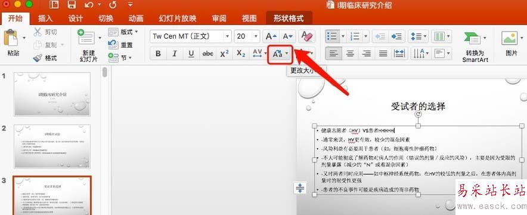Open the font name dropdown arrow

tap(228, 36)
